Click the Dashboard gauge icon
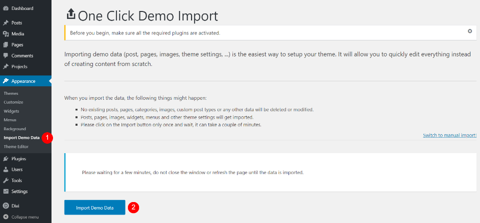Screen dimensions: 480x223 (x=5, y=8)
